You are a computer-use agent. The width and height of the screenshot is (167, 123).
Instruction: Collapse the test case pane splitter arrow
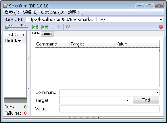(29, 59)
